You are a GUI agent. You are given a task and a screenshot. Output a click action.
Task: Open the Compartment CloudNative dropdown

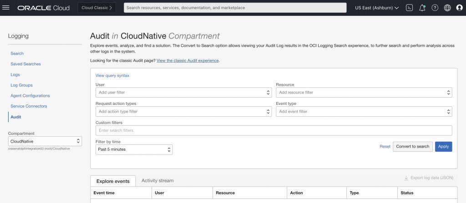45,141
